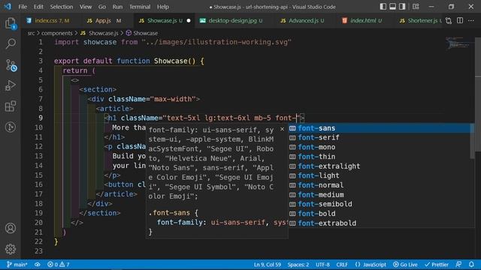Click the components breadcrumb
The height and width of the screenshot is (270, 481).
pos(57,33)
